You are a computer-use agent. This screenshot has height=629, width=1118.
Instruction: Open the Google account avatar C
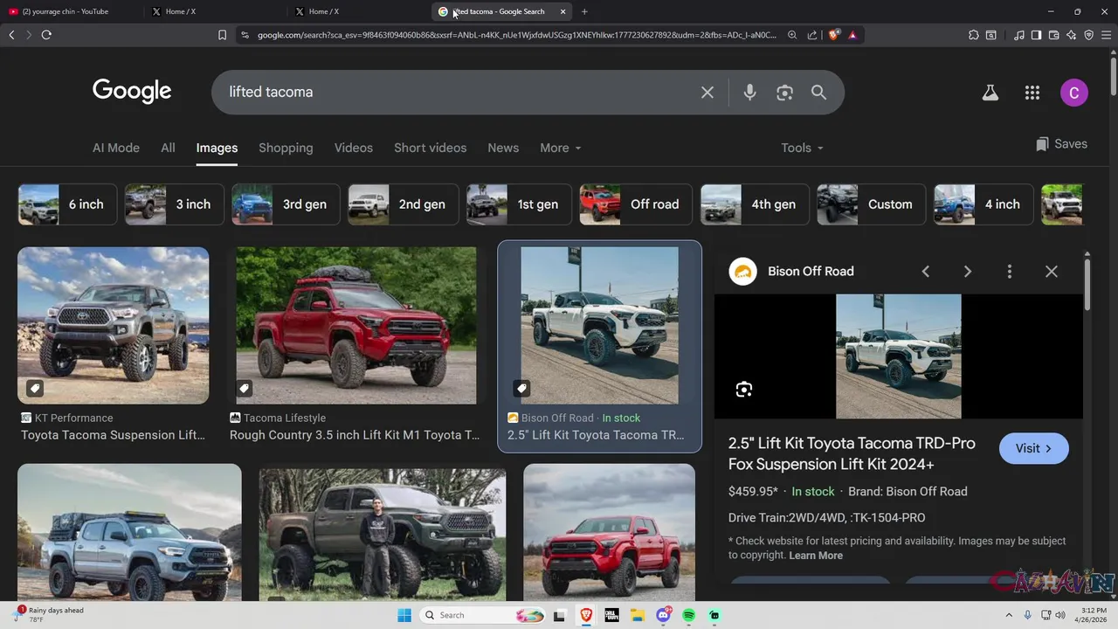pyautogui.click(x=1073, y=93)
